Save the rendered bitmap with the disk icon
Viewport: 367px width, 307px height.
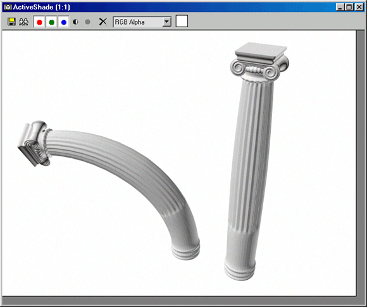coord(11,22)
